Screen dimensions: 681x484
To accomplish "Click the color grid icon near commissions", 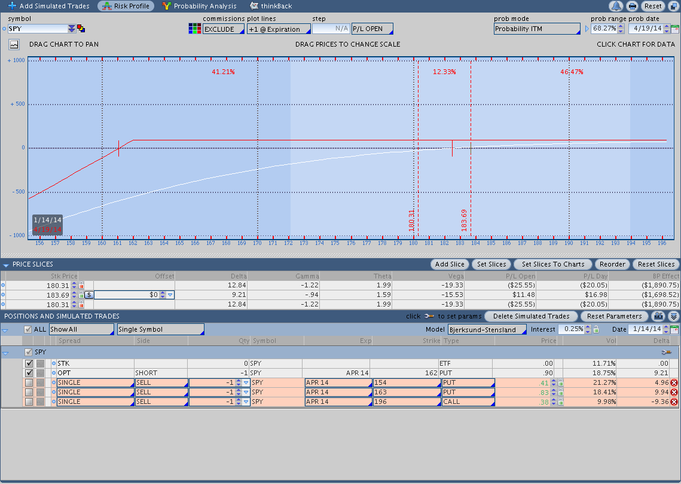I will tap(194, 29).
